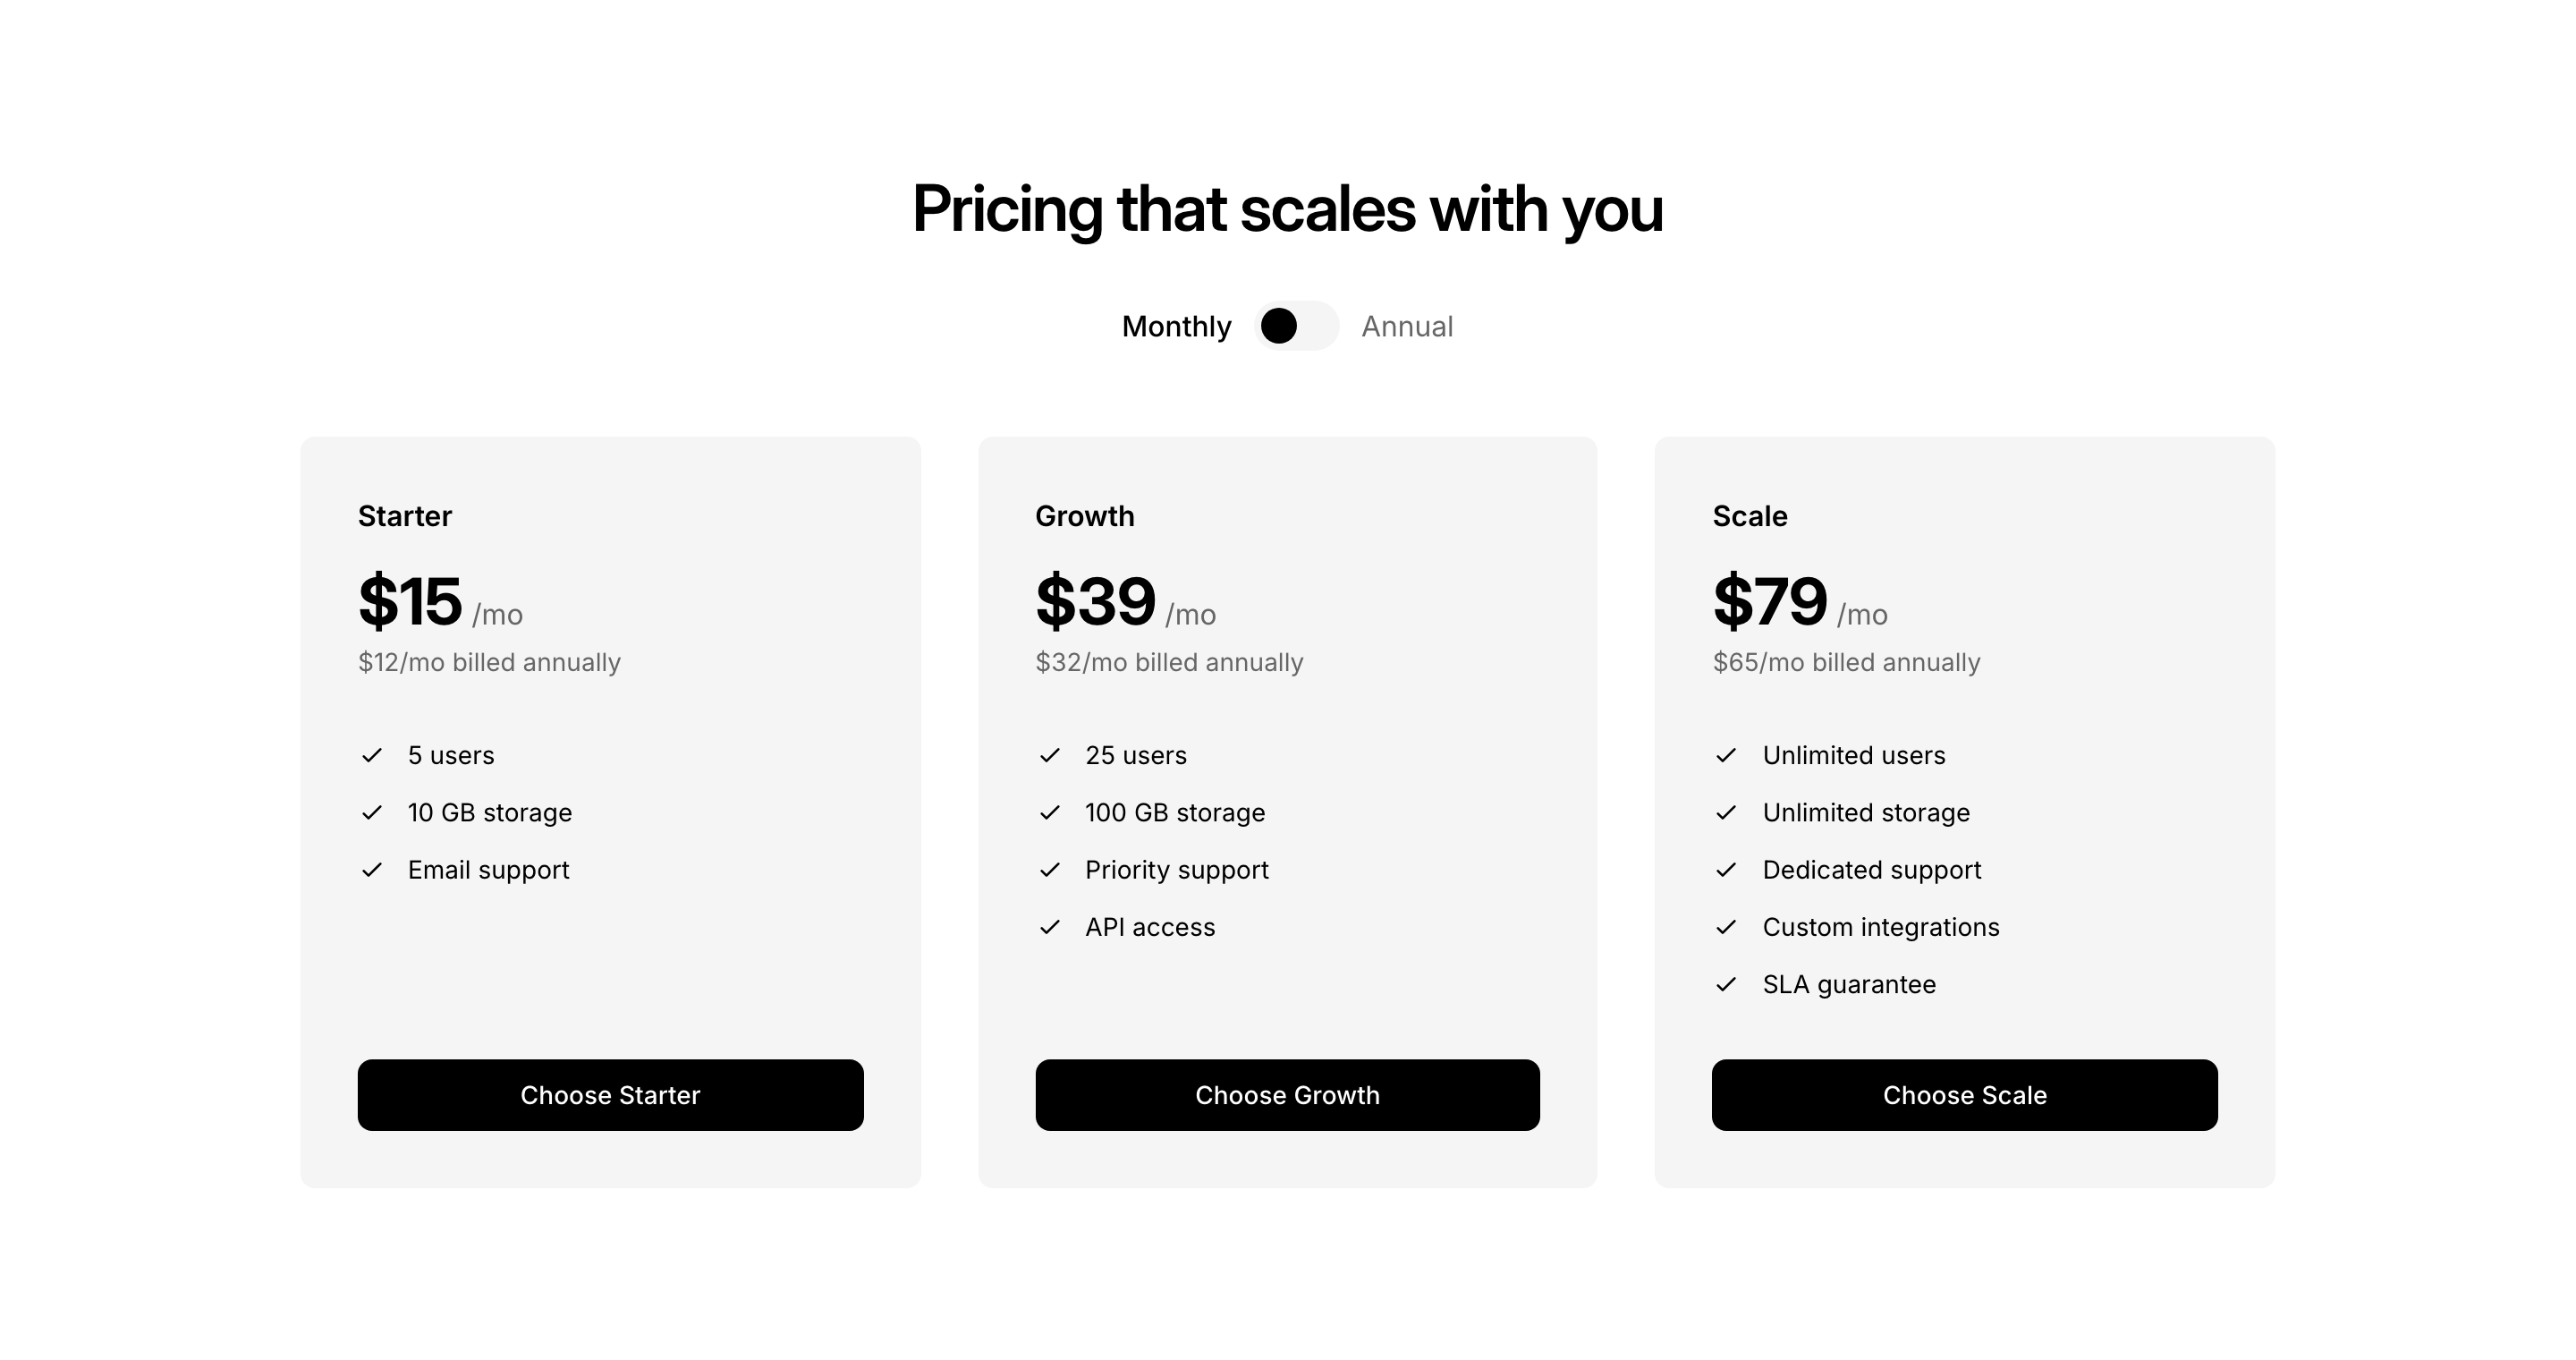Click the Growth plan title

[x=1084, y=516]
